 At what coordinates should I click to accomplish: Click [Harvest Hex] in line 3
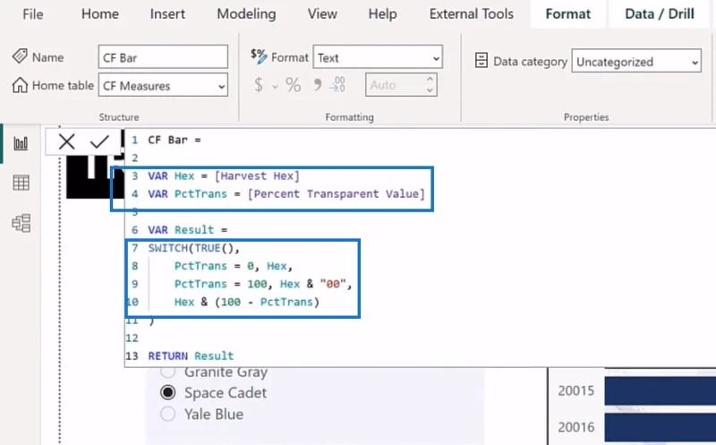tap(257, 175)
